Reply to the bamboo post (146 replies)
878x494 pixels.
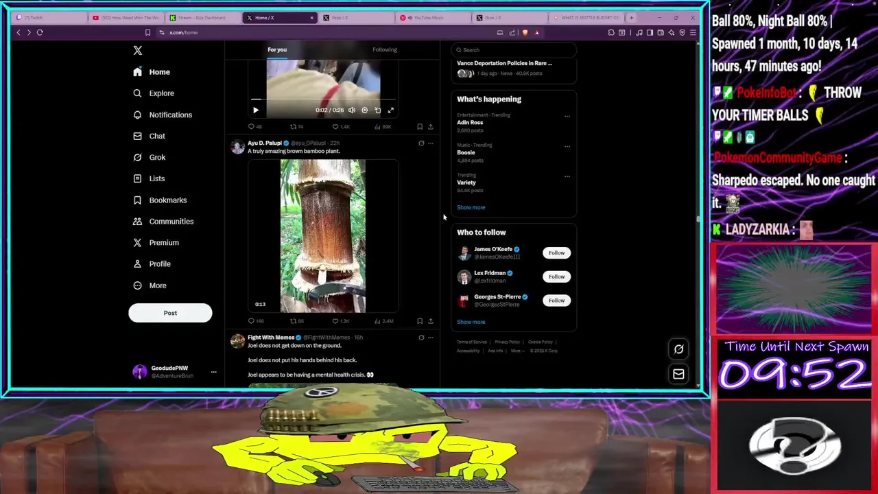pyautogui.click(x=257, y=321)
